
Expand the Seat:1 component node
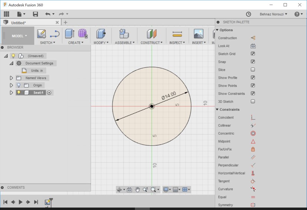pyautogui.click(x=11, y=93)
